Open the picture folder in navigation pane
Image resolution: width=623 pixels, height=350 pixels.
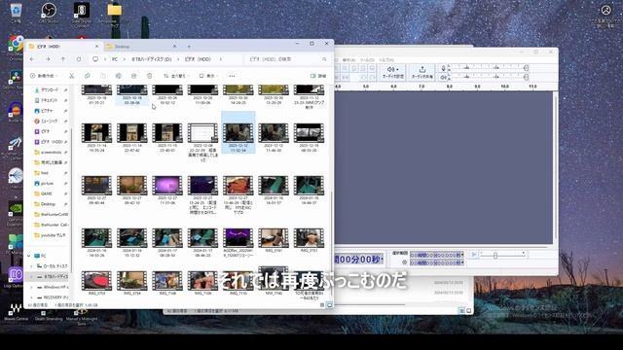[x=51, y=184]
